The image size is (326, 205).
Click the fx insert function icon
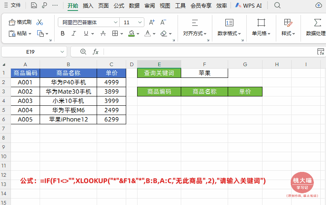pyautogui.click(x=95, y=52)
